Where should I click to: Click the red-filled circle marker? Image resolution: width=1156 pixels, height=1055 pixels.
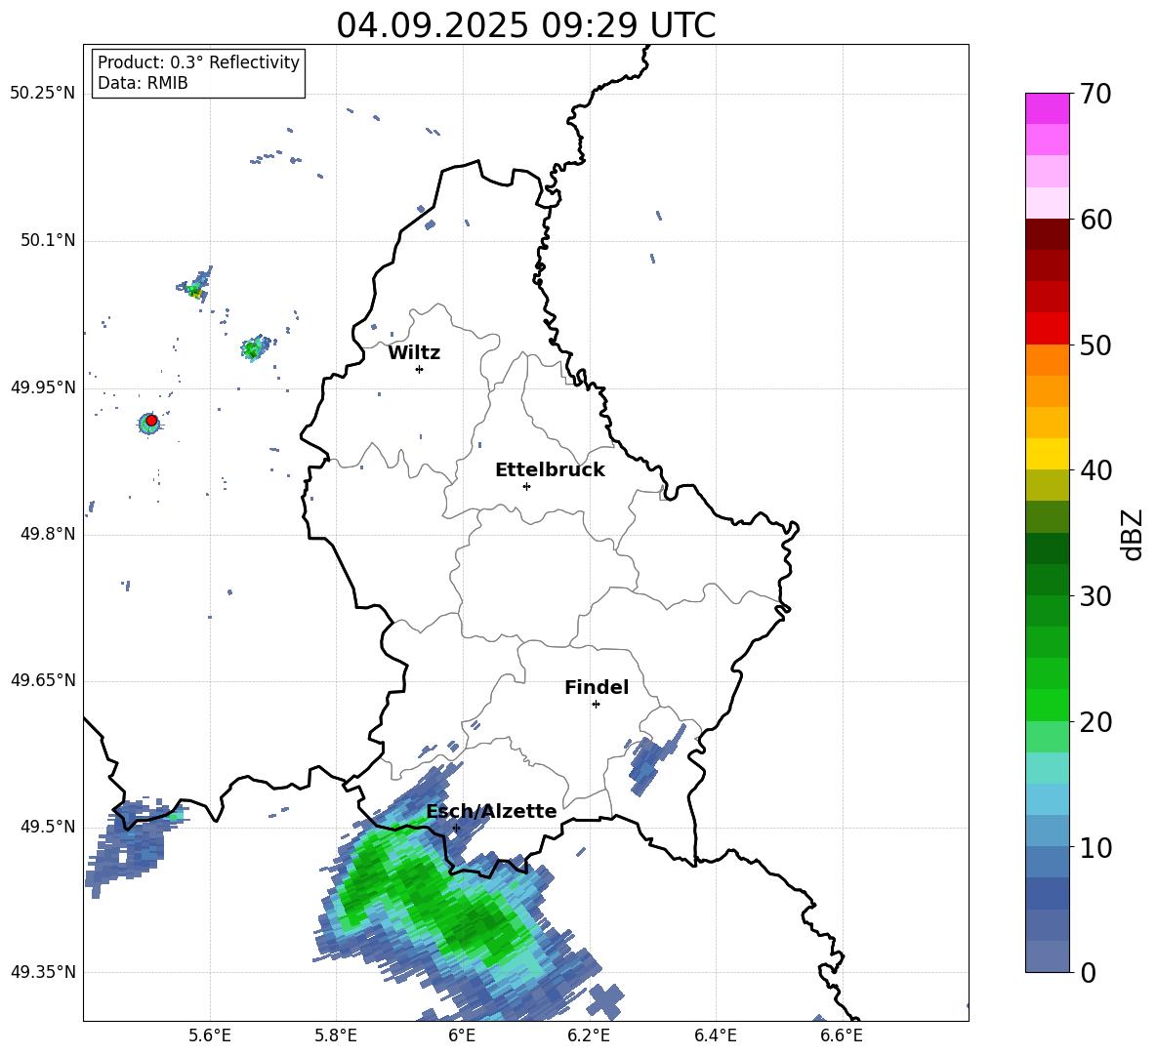pyautogui.click(x=151, y=421)
